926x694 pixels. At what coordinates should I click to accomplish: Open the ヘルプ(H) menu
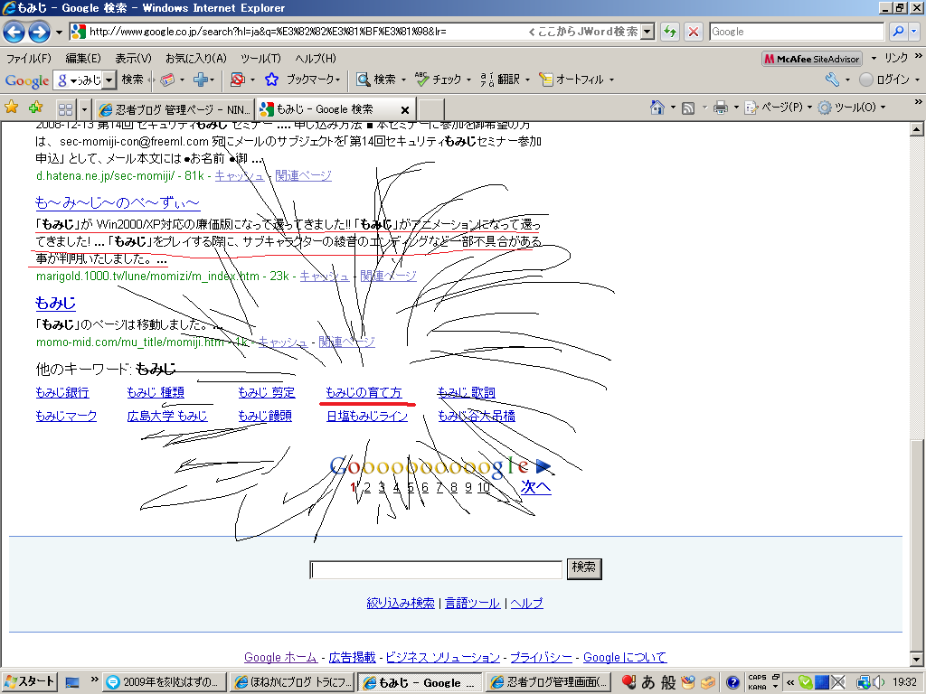click(316, 59)
